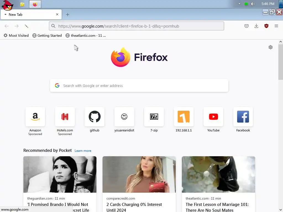Open the Getting Started bookmark
The height and width of the screenshot is (212, 283).
coord(47,36)
